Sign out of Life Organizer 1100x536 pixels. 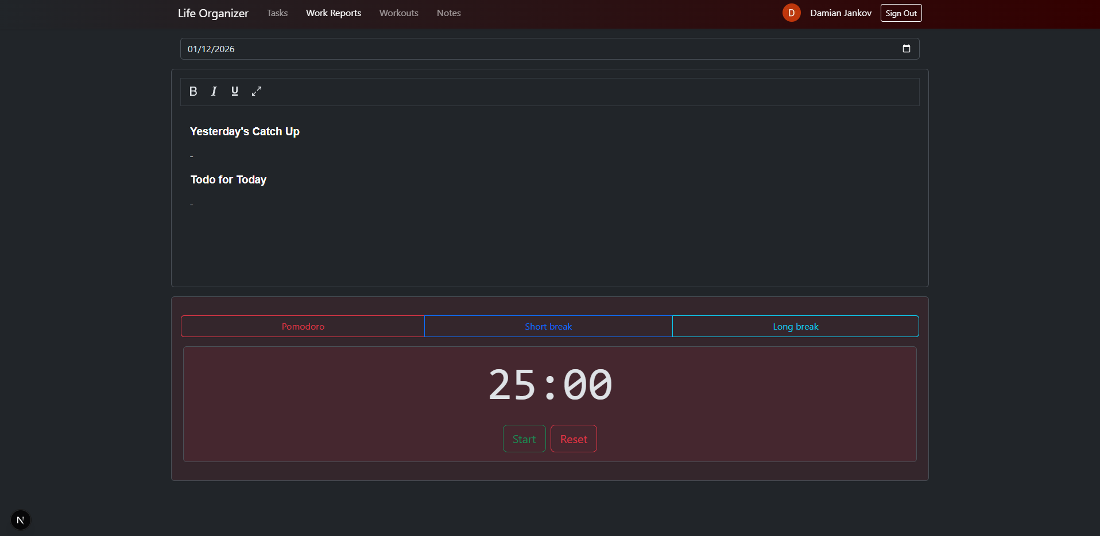click(x=901, y=13)
